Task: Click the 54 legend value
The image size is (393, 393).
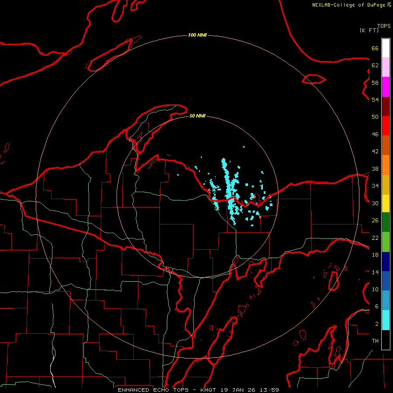Action: (375, 100)
